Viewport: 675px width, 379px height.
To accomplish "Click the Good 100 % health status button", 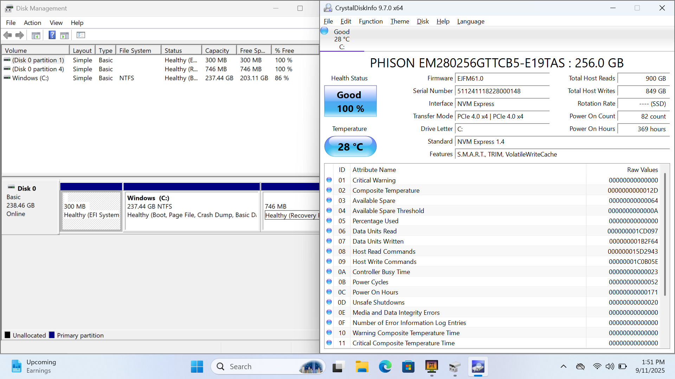I will (x=350, y=101).
